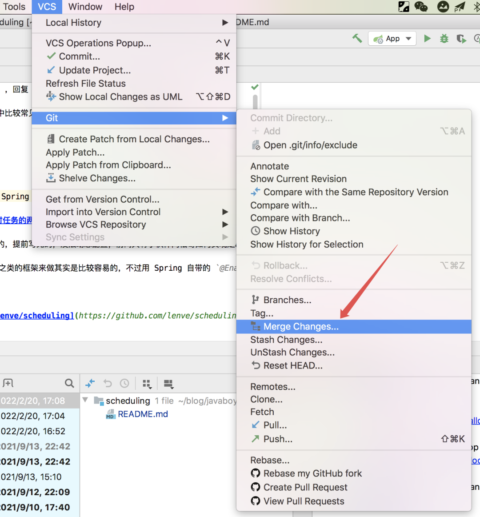Click Apply Patch from Clipboard...
480x517 pixels.
coord(134,165)
